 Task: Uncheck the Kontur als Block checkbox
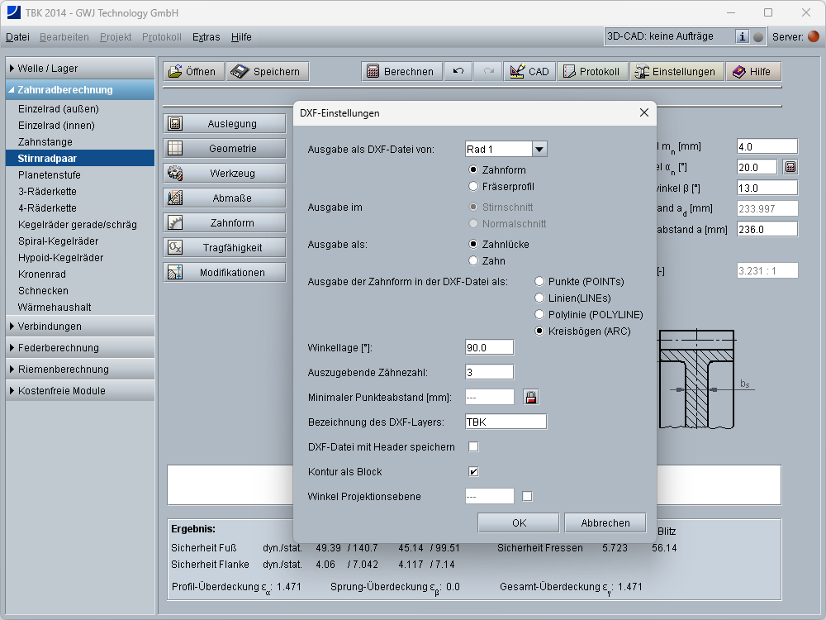coord(474,472)
